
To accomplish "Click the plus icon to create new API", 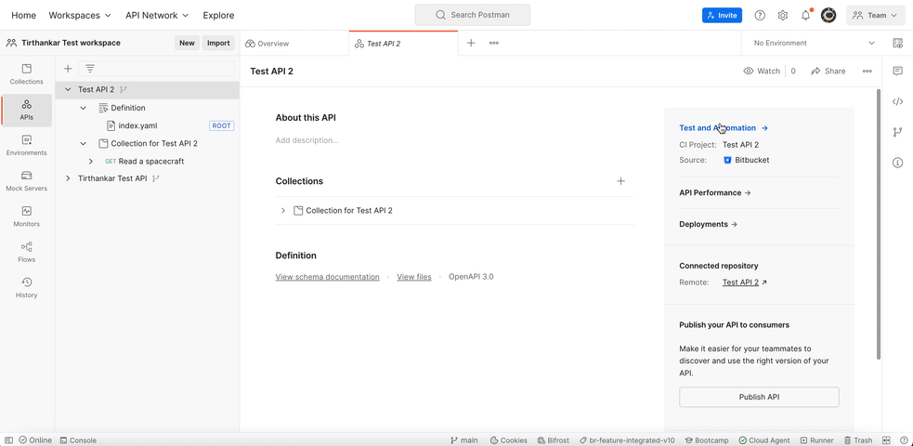I will 68,69.
